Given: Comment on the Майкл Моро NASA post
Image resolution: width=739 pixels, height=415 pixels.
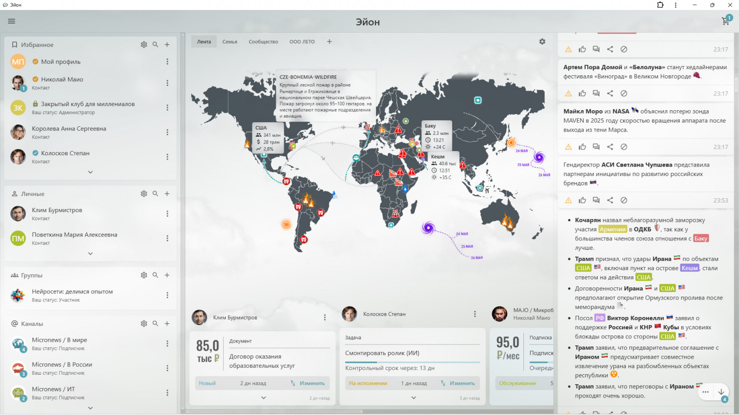Looking at the screenshot, I should [596, 147].
